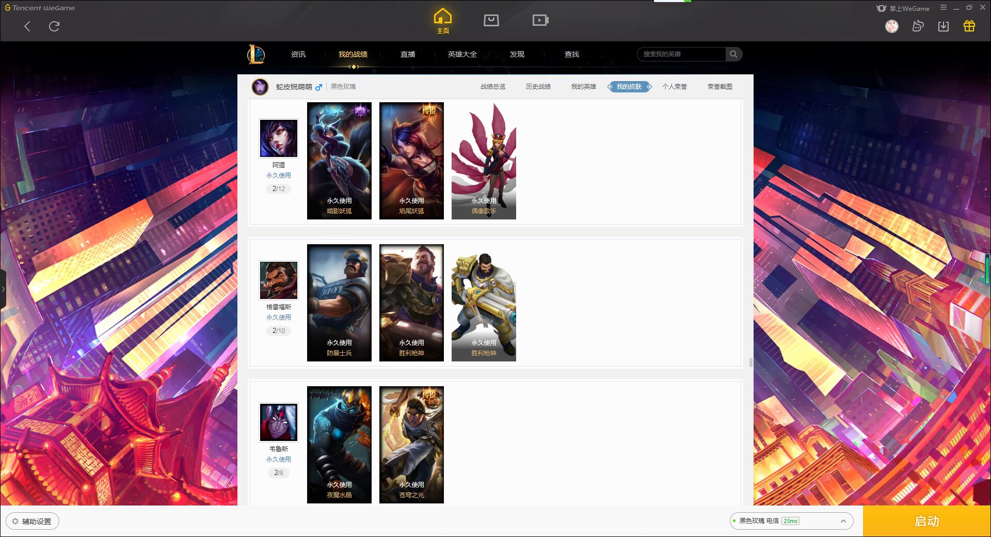Open the download manager icon
The width and height of the screenshot is (991, 537).
(x=944, y=26)
